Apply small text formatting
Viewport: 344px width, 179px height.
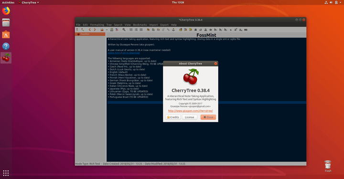pyautogui.click(x=231, y=30)
